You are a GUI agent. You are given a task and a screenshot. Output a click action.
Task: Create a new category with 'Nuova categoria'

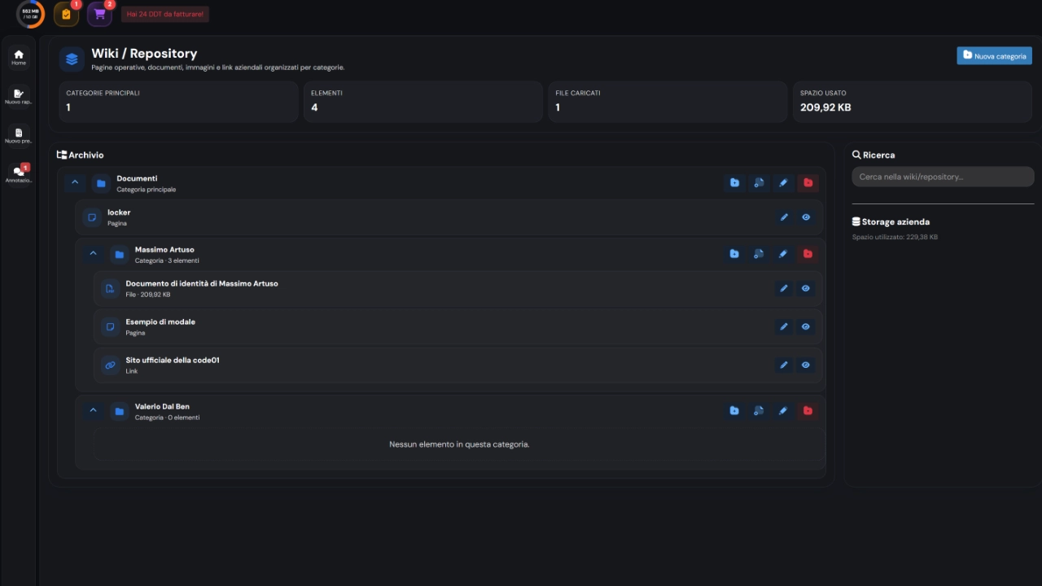994,55
